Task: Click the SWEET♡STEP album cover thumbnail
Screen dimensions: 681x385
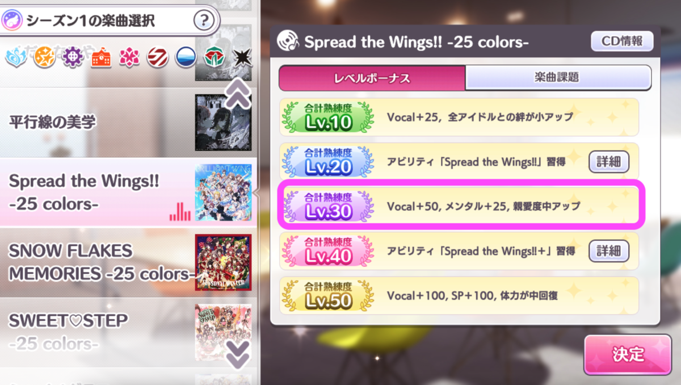Action: (223, 333)
